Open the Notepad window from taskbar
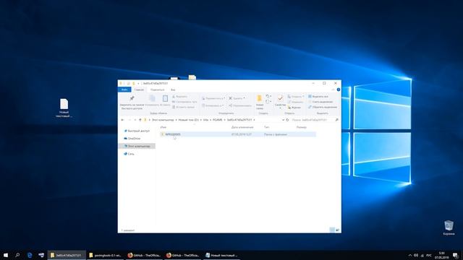 tap(221, 255)
